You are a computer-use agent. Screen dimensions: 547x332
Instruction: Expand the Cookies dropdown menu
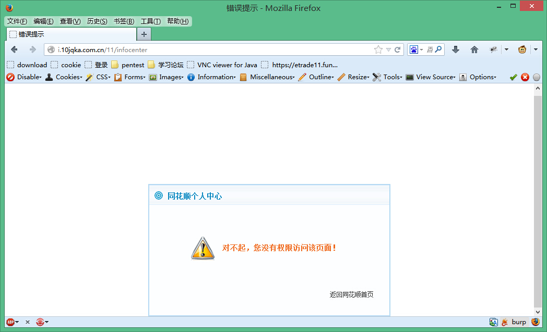64,77
